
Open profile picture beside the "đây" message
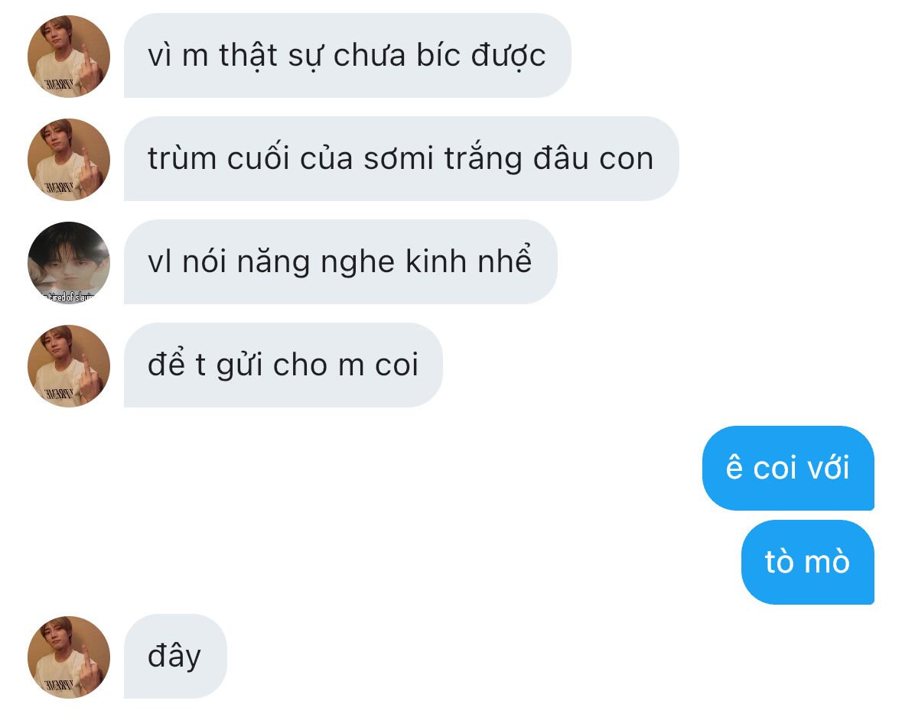click(68, 657)
